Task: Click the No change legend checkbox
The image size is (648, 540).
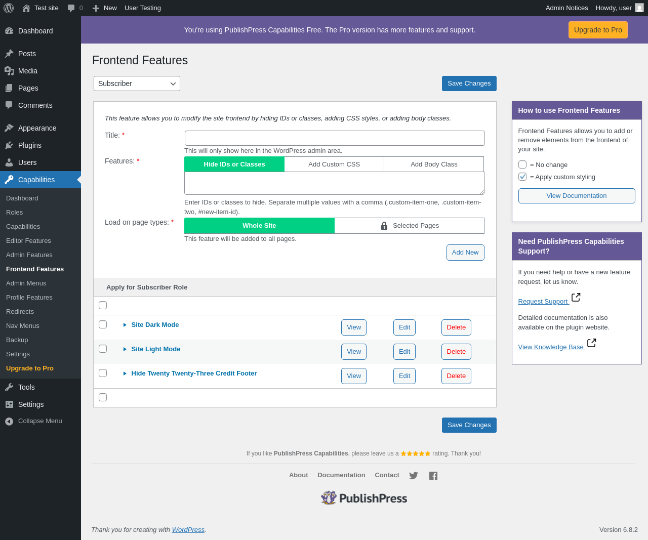Action: pyautogui.click(x=522, y=164)
